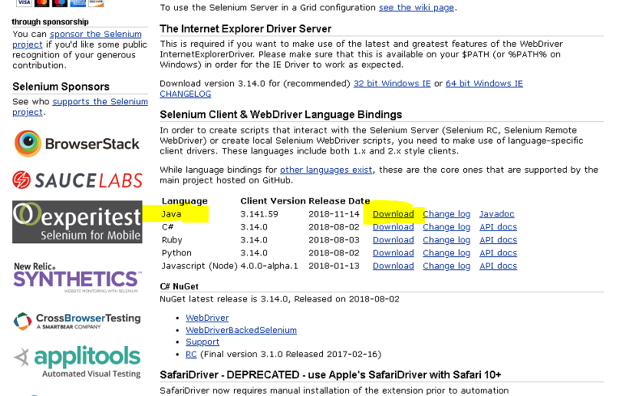Open the experitest Selenium for Mobile banner
This screenshot has width=629, height=396.
tap(77, 222)
